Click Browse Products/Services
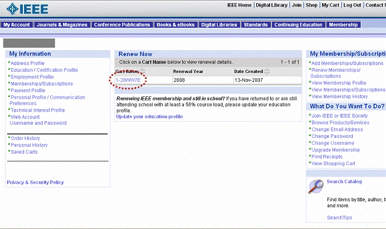The width and height of the screenshot is (386, 229). point(340,122)
